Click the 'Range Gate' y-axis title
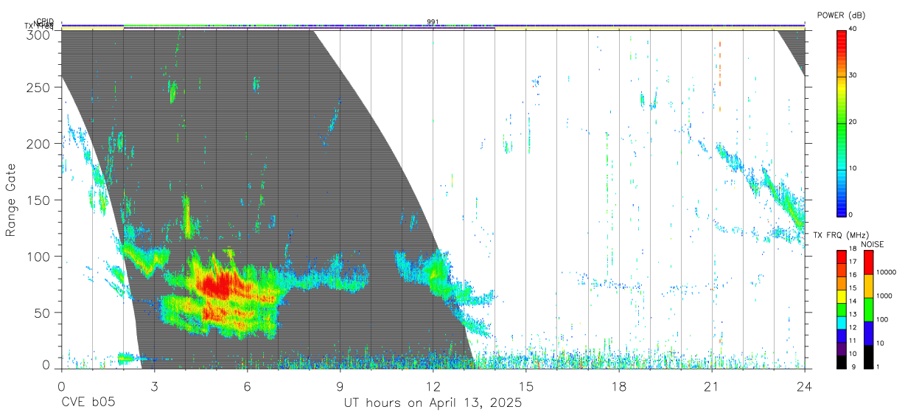 (11, 200)
